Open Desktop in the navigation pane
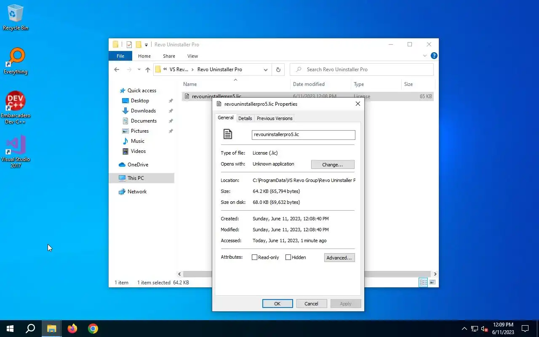Viewport: 539px width, 337px height. pyautogui.click(x=140, y=101)
